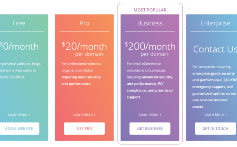Click the $0/month price text
Screen dimensions: 237x147
coord(19,46)
